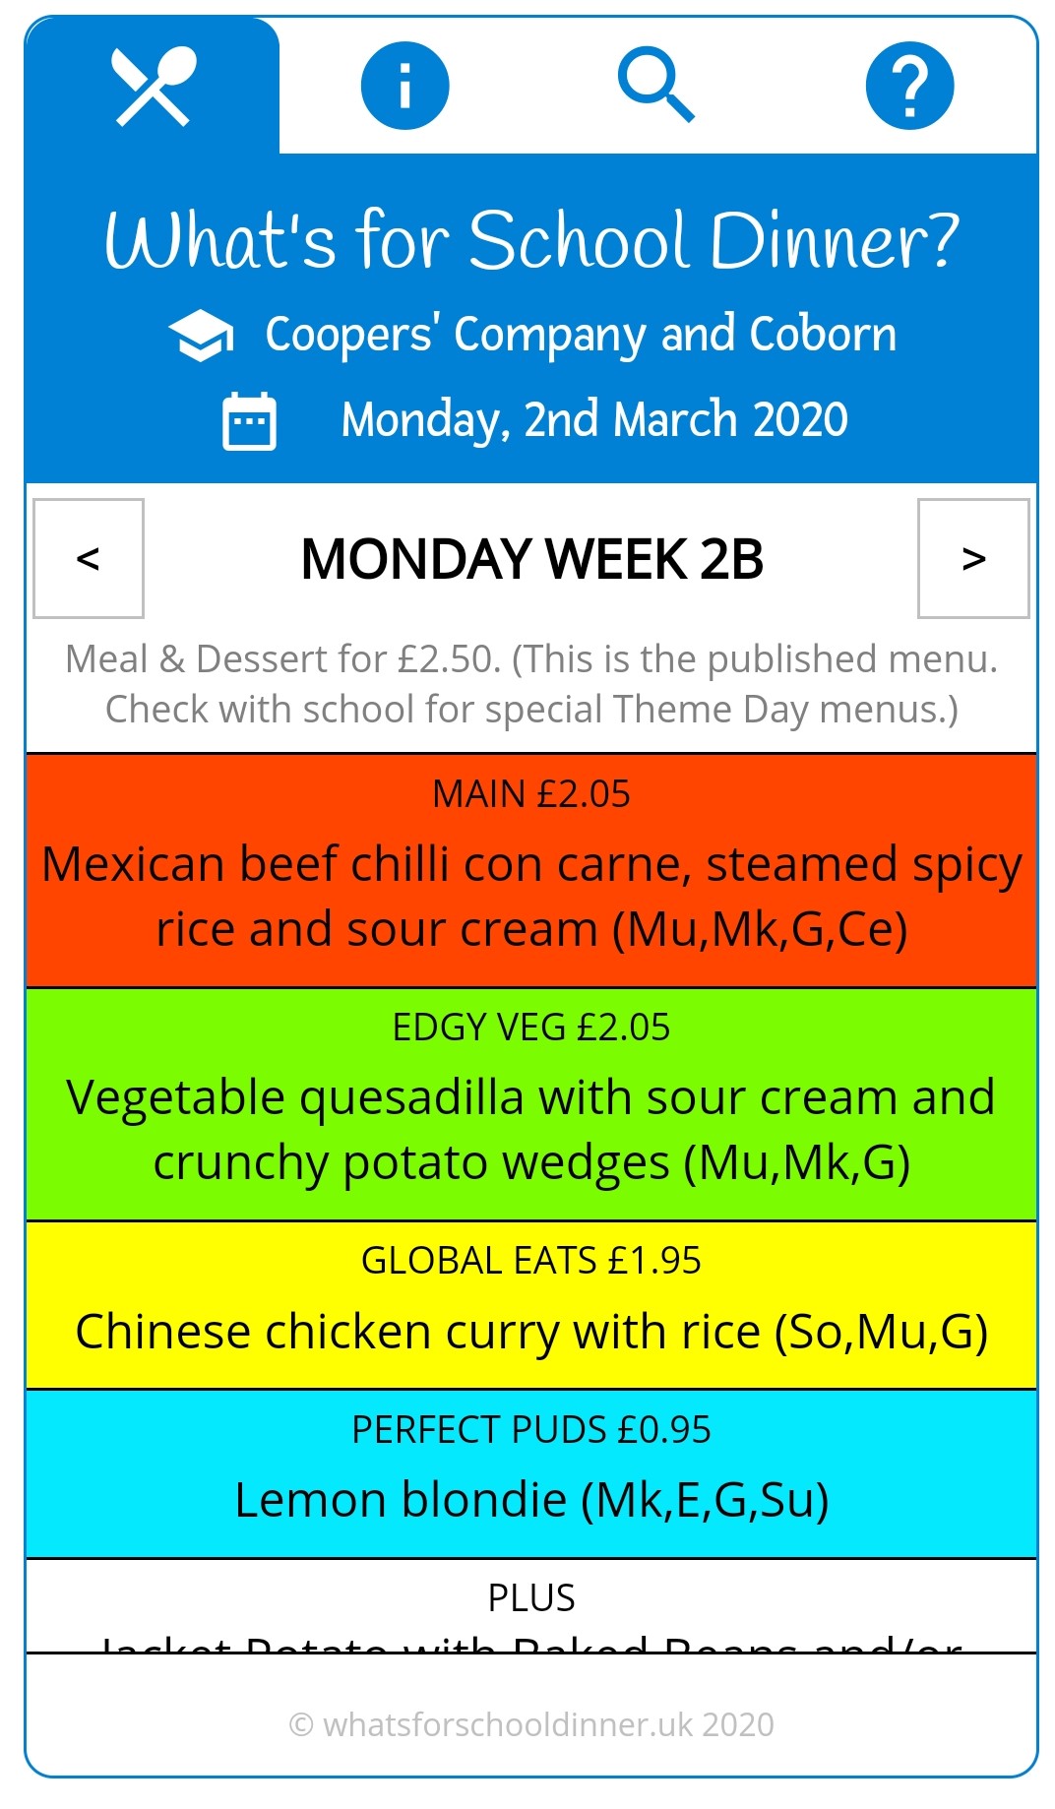Tap the Meal & Dessert for £2.50 note
Viewport: 1055px width, 1809px height.
click(x=531, y=684)
